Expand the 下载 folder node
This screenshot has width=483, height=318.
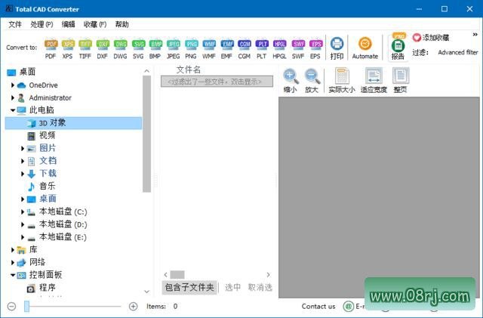pos(23,174)
